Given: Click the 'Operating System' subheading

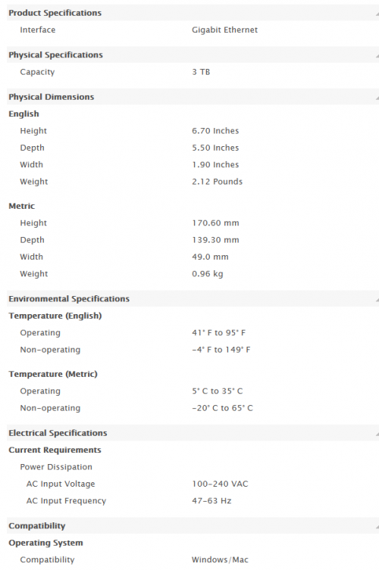Looking at the screenshot, I should (45, 543).
